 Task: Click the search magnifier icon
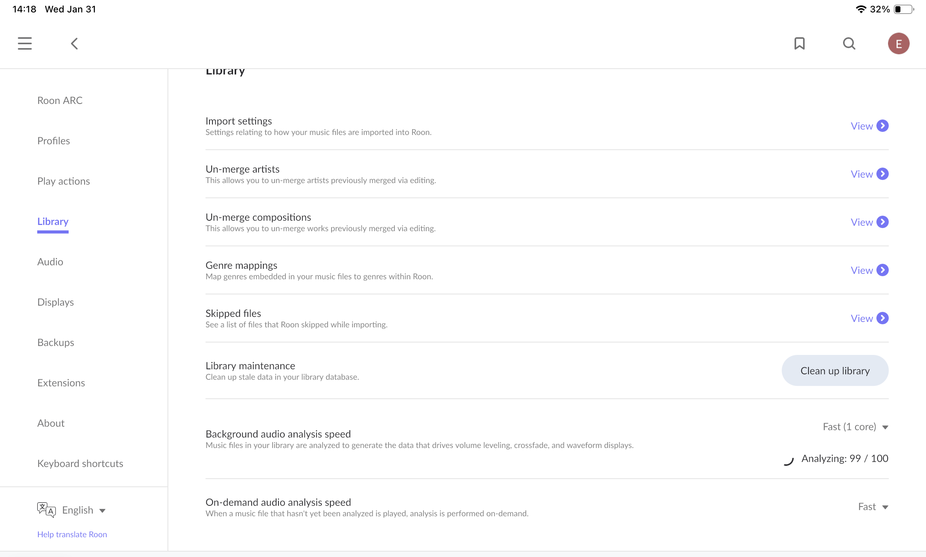[849, 43]
